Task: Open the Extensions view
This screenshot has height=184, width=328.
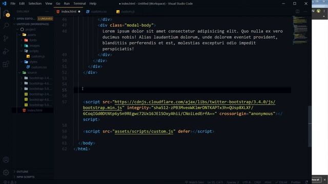Action: 6,64
